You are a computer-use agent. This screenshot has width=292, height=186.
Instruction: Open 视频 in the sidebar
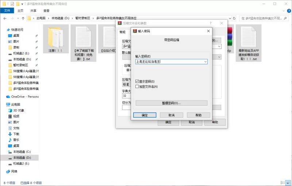pyautogui.click(x=16, y=116)
